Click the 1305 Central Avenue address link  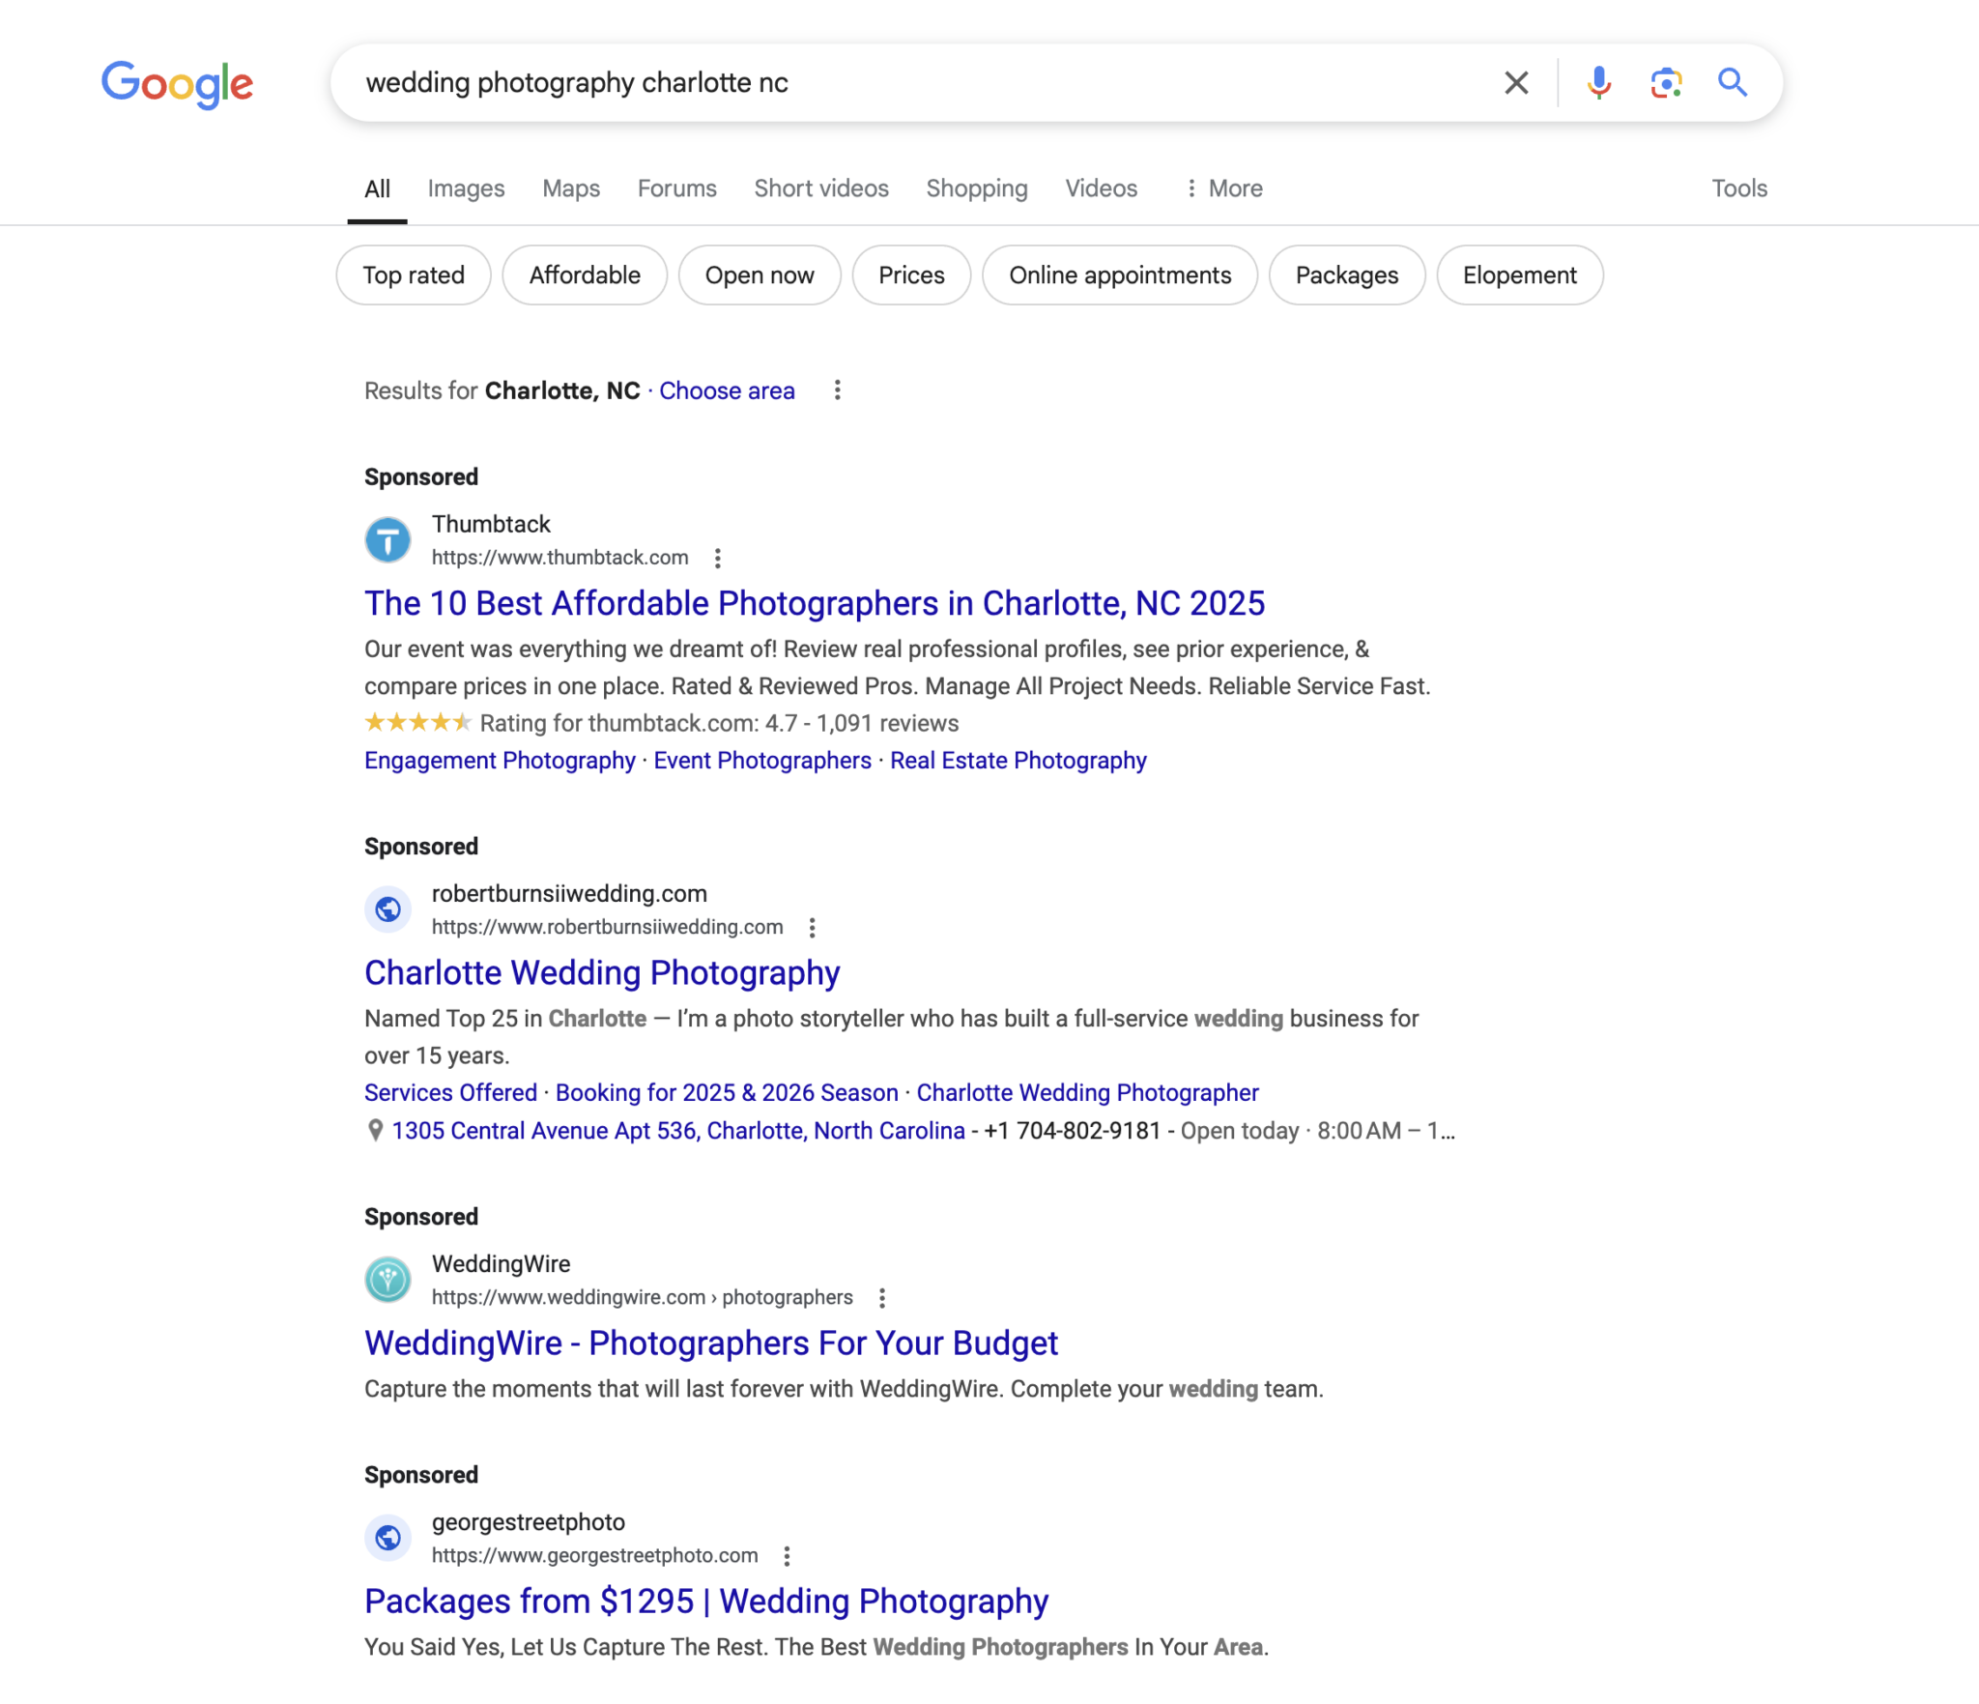click(x=678, y=1131)
